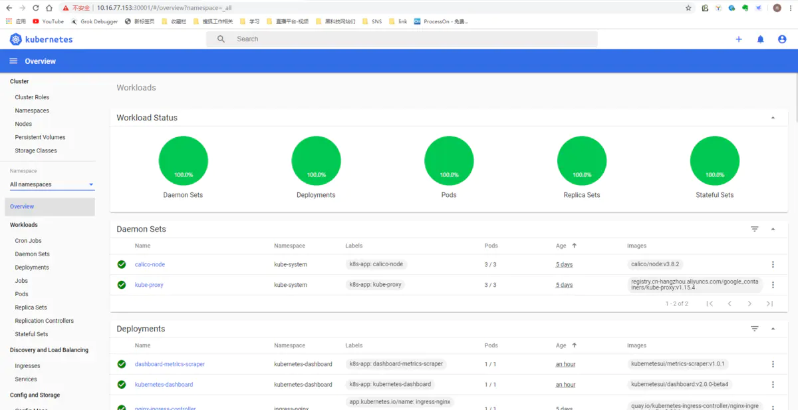
Task: Open the user account icon
Action: click(782, 39)
